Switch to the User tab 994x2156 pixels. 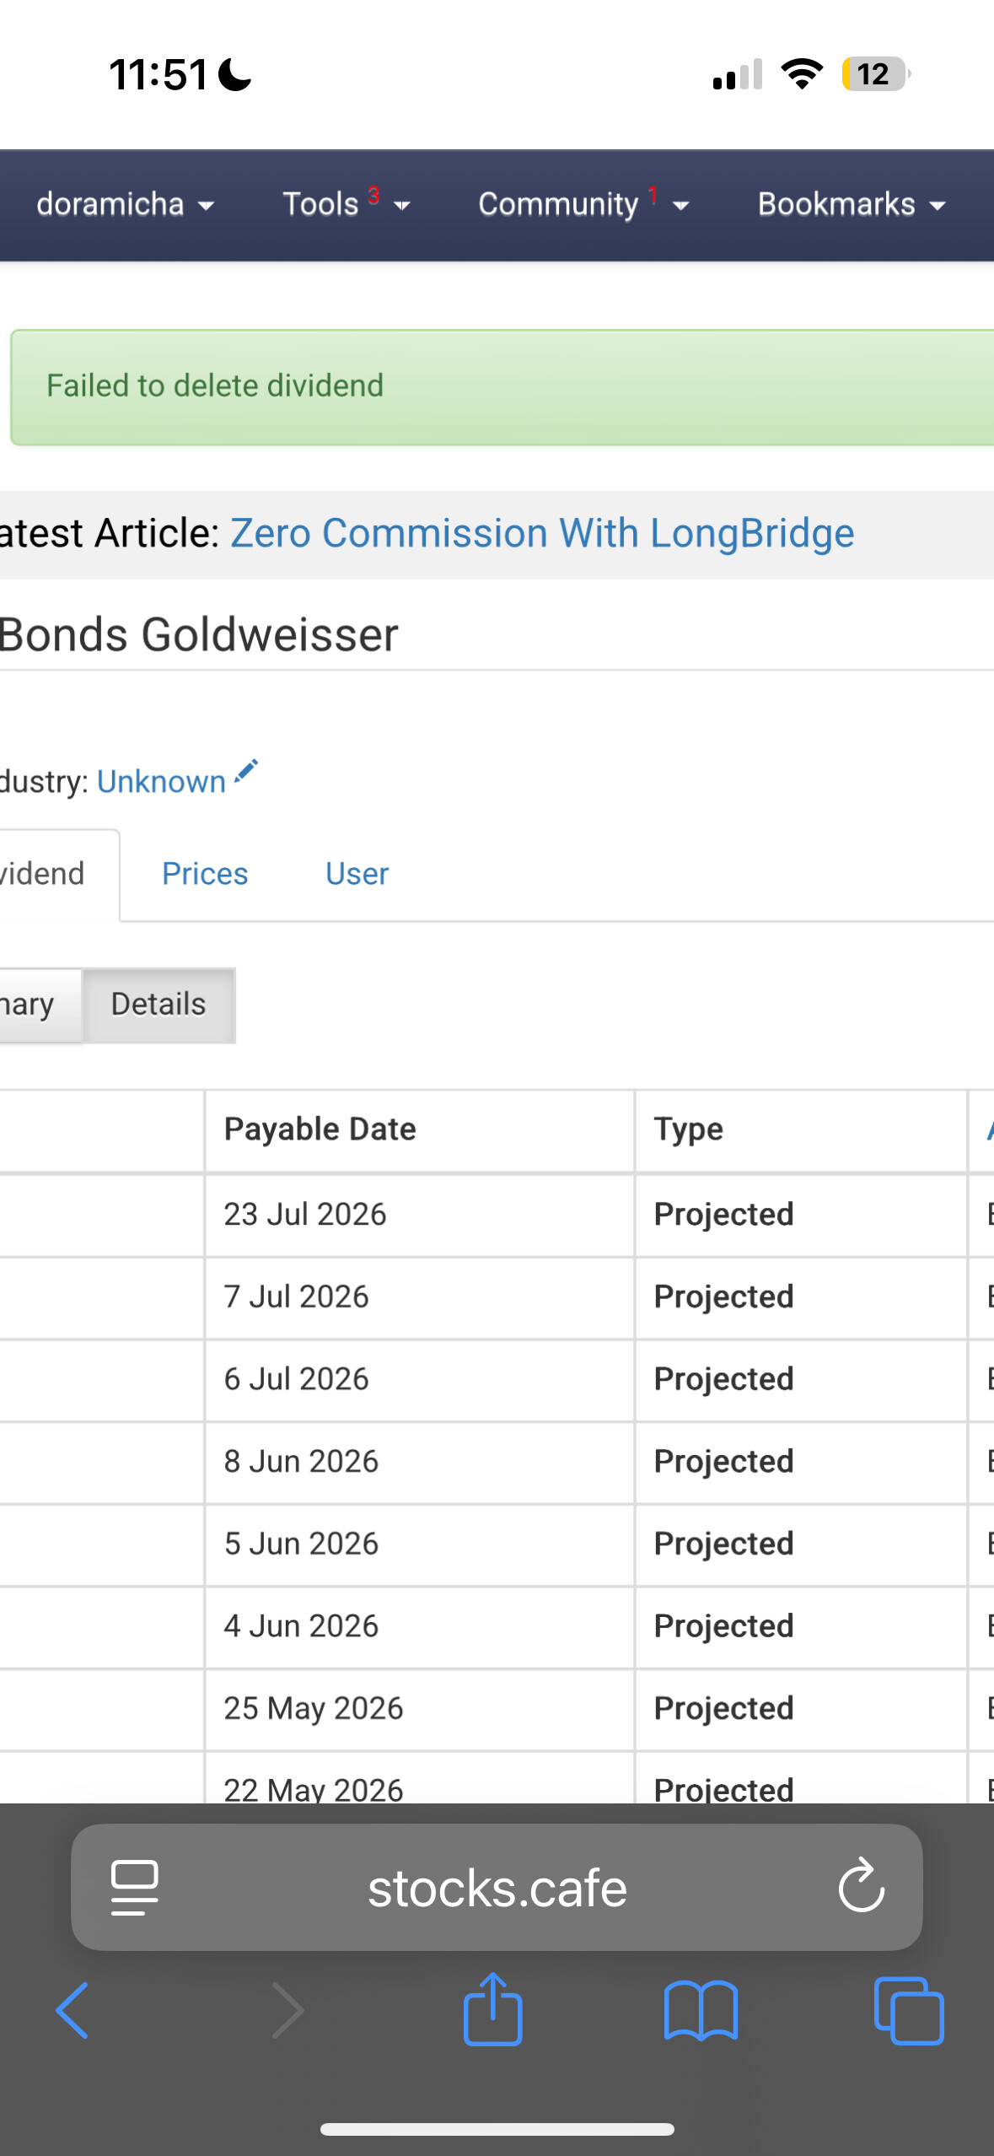pyautogui.click(x=357, y=874)
